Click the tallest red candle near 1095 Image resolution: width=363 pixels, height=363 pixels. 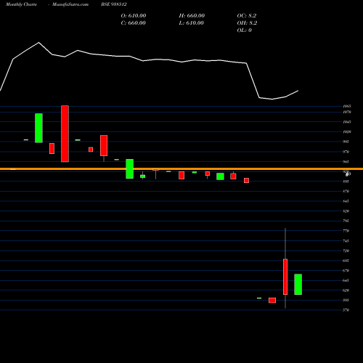(65, 134)
